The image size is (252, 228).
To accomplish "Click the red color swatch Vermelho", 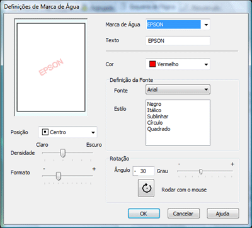I will click(x=152, y=64).
